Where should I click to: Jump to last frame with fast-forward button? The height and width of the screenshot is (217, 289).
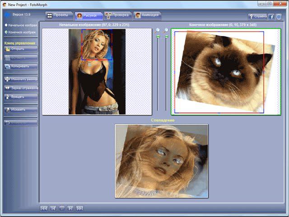click(x=80, y=208)
